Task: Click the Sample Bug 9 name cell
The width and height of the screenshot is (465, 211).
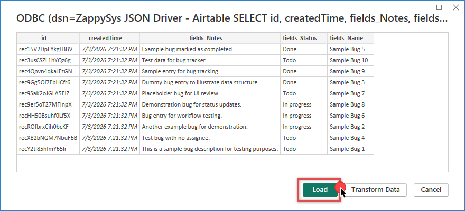Action: pyautogui.click(x=350, y=71)
